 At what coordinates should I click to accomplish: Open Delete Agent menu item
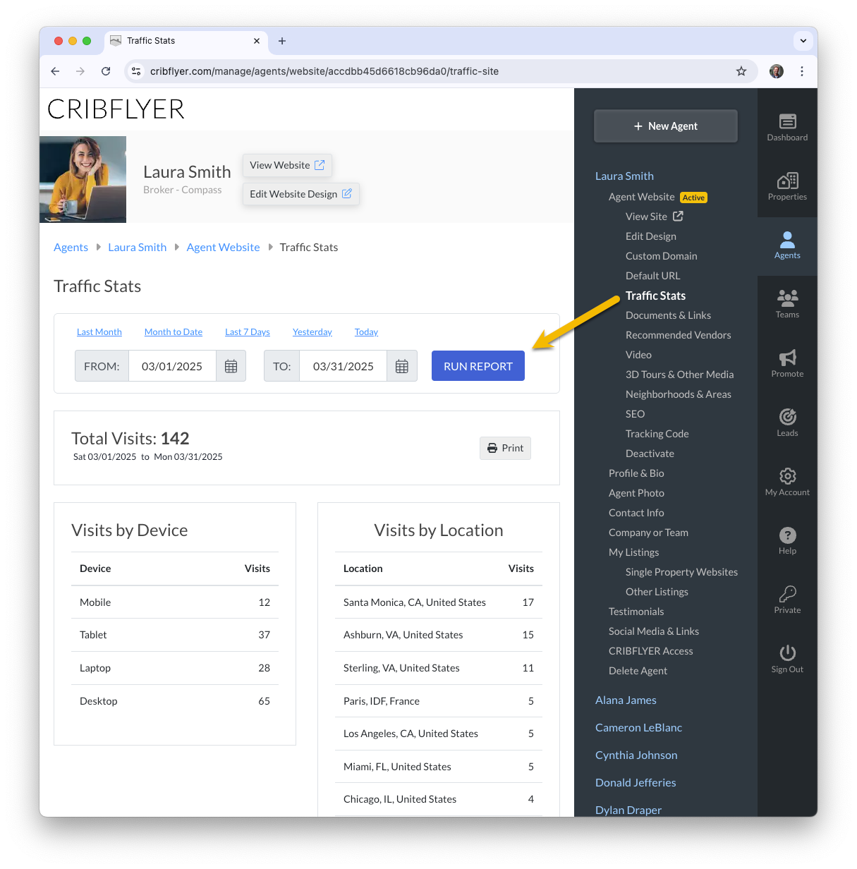point(638,671)
